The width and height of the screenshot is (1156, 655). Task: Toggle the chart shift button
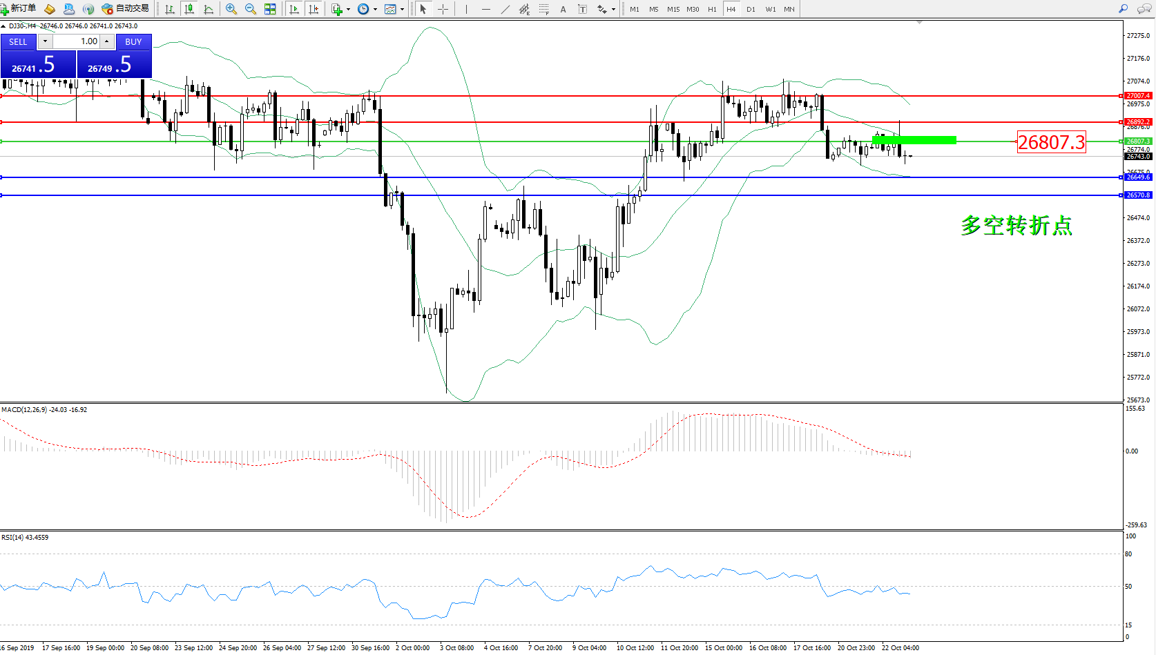[x=314, y=9]
